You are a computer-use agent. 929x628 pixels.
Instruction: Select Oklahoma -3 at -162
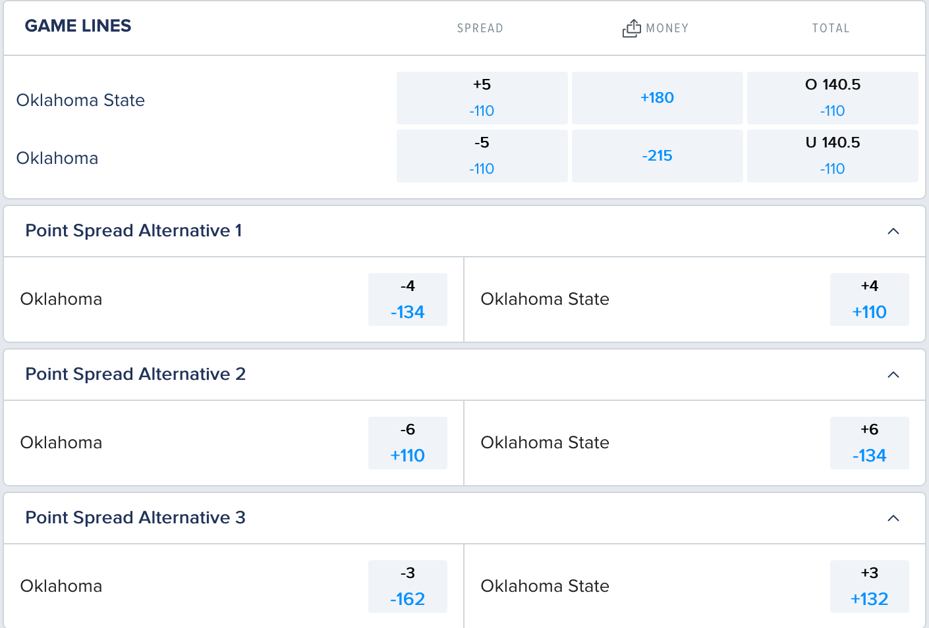(408, 587)
